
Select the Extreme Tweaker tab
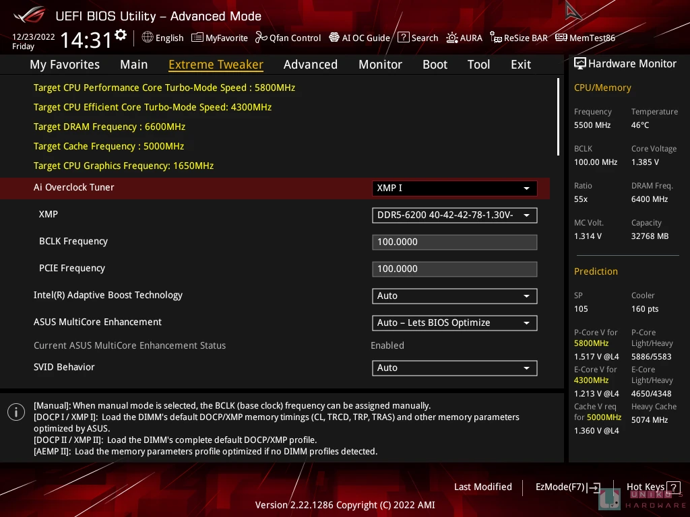point(216,65)
